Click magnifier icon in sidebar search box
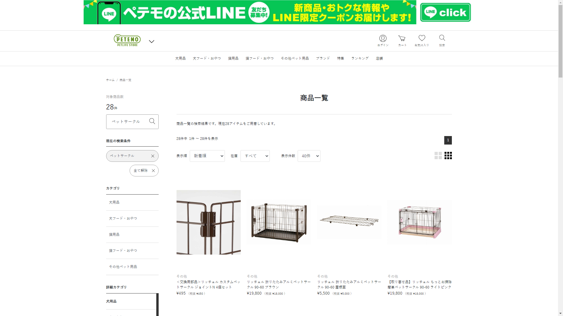Viewport: 563px width, 316px height. click(152, 121)
